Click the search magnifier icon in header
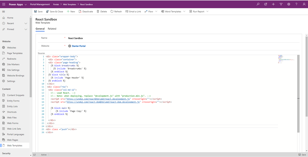308x157 pixels. click(258, 4)
